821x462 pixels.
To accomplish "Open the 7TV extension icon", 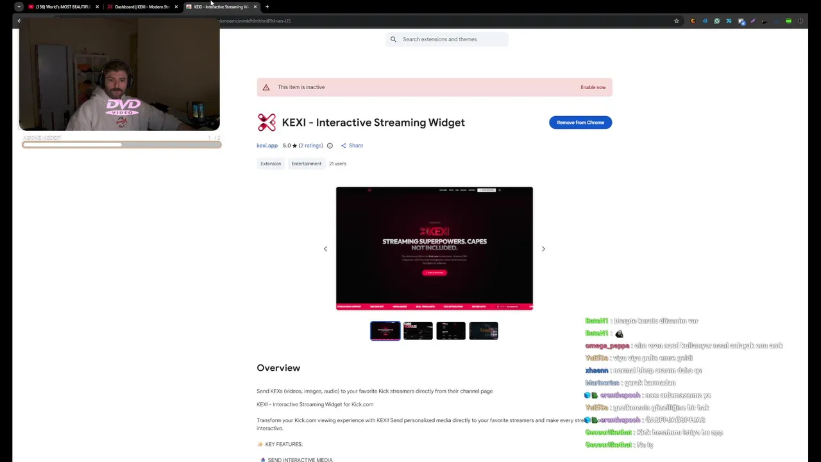I will [729, 21].
